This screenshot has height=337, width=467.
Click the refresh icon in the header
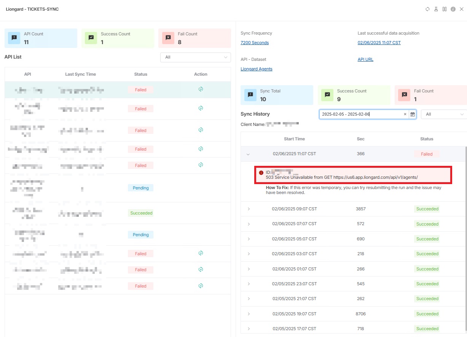pos(427,9)
